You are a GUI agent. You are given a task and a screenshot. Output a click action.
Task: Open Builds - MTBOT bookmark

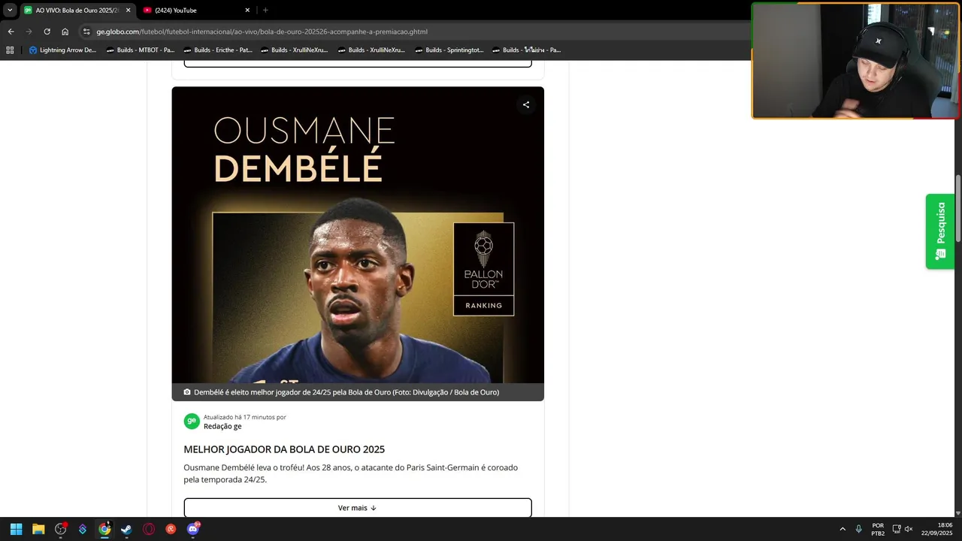(141, 50)
